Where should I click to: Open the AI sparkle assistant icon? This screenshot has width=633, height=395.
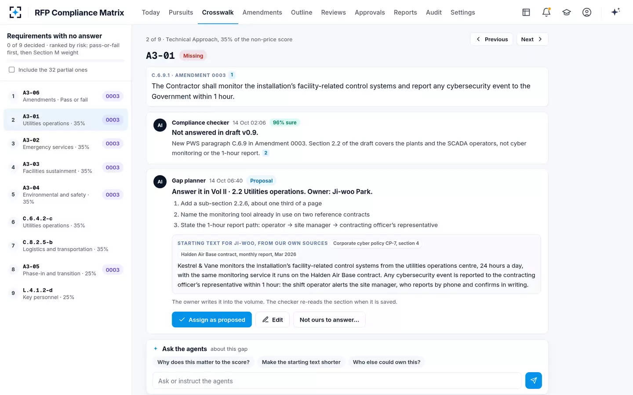615,12
